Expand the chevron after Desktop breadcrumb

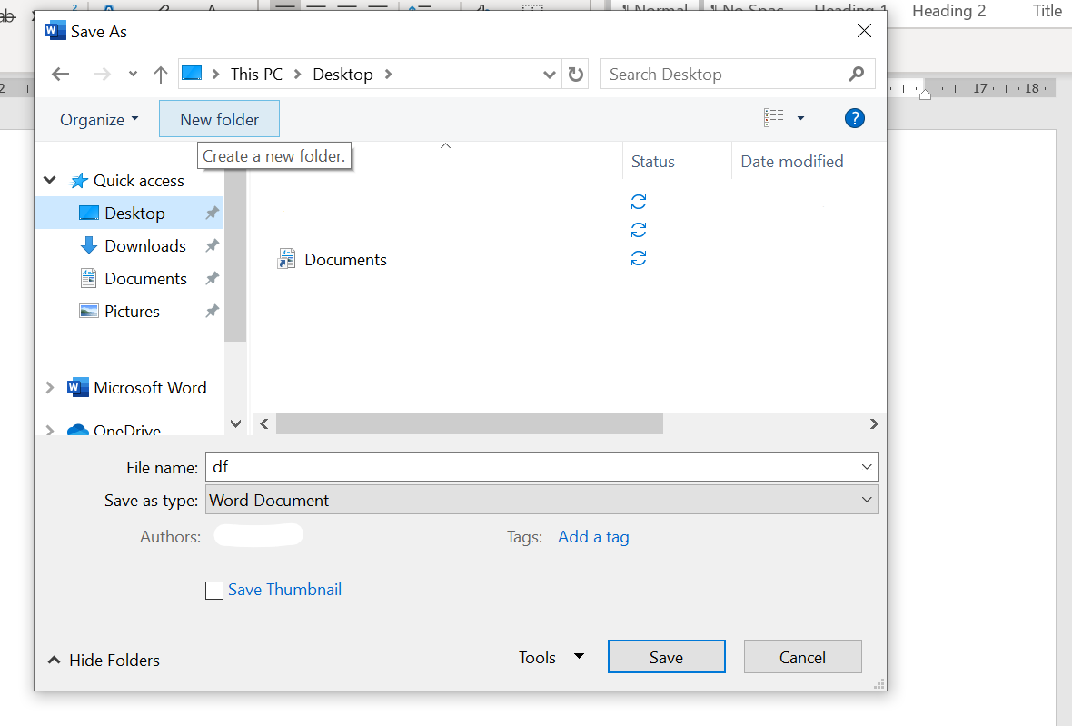pyautogui.click(x=388, y=75)
